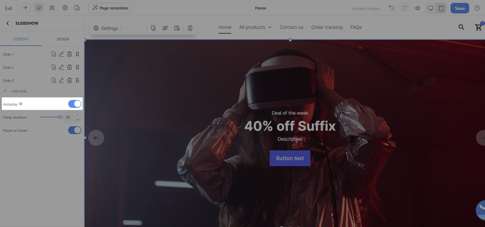Click the Home page title
The image size is (485, 227).
tap(260, 8)
